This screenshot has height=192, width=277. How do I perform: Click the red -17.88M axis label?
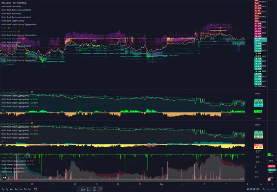[258, 145]
